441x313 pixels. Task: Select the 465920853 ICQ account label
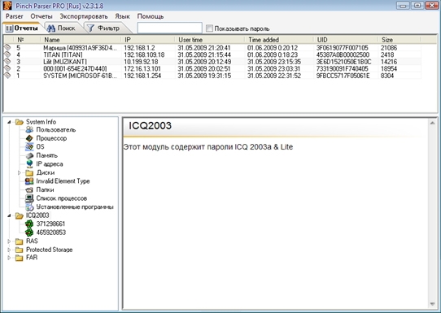(x=51, y=233)
